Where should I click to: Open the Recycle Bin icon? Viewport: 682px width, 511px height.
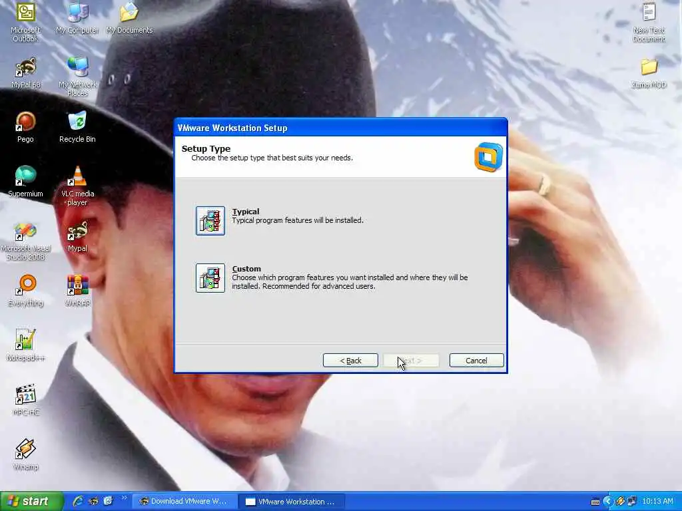(x=77, y=128)
